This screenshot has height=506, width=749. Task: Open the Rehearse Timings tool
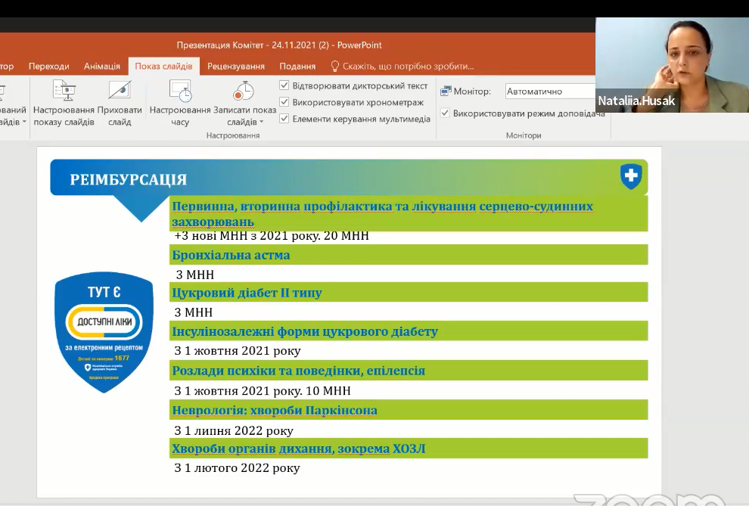180,91
